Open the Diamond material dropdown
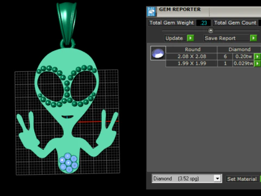261x196 pixels. 217,179
